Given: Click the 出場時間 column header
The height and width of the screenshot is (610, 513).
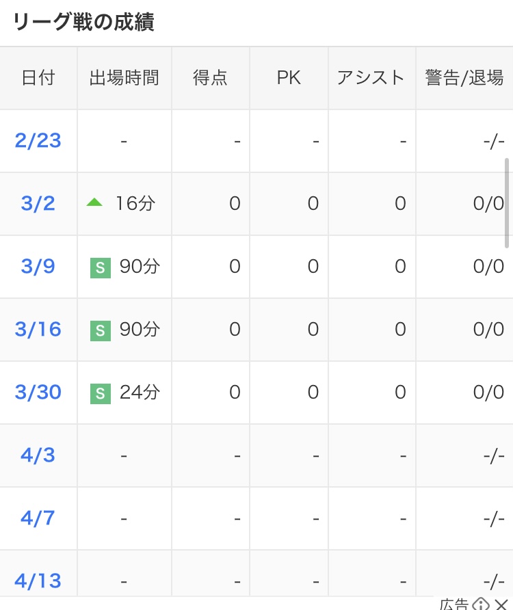Looking at the screenshot, I should (124, 78).
